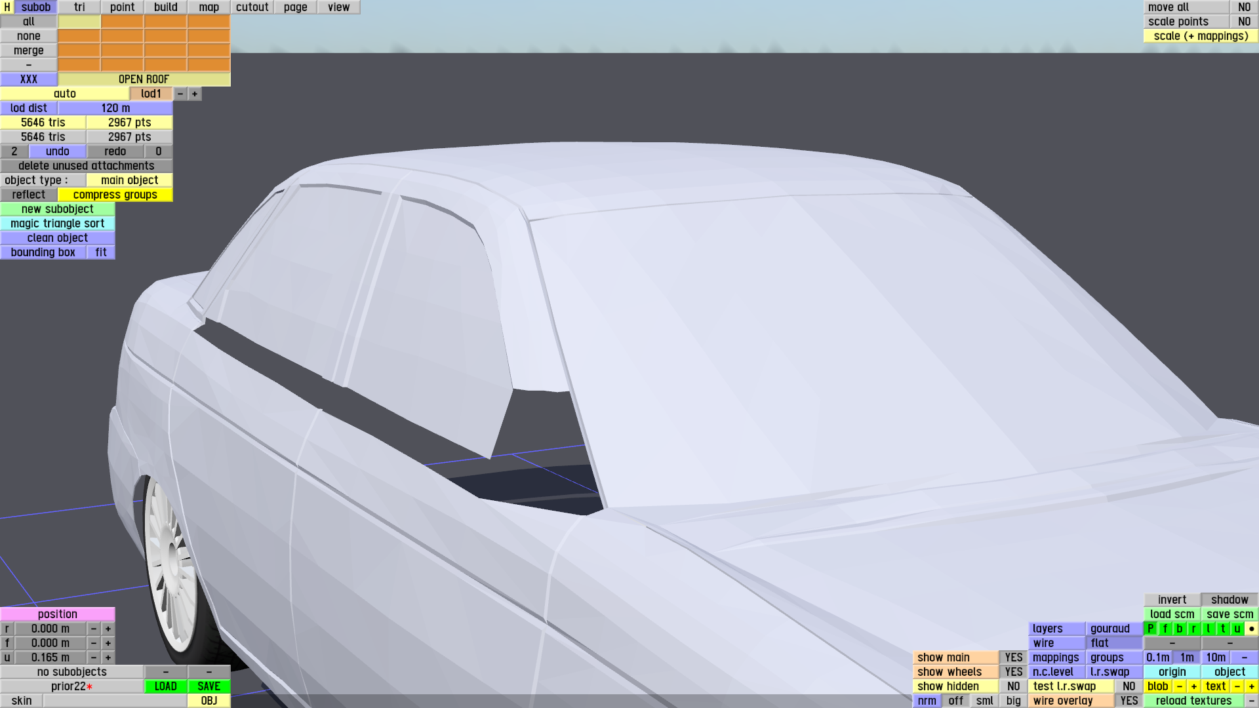This screenshot has height=708, width=1259.
Task: Toggle the green 'b' back view button
Action: tap(1180, 629)
